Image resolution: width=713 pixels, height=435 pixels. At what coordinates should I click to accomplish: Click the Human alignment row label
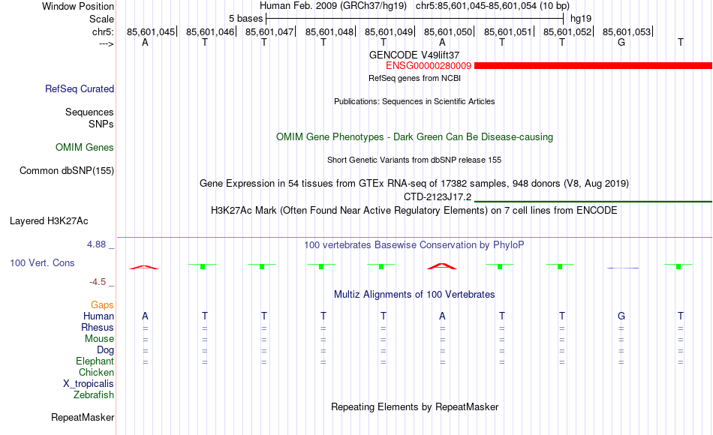coord(98,316)
